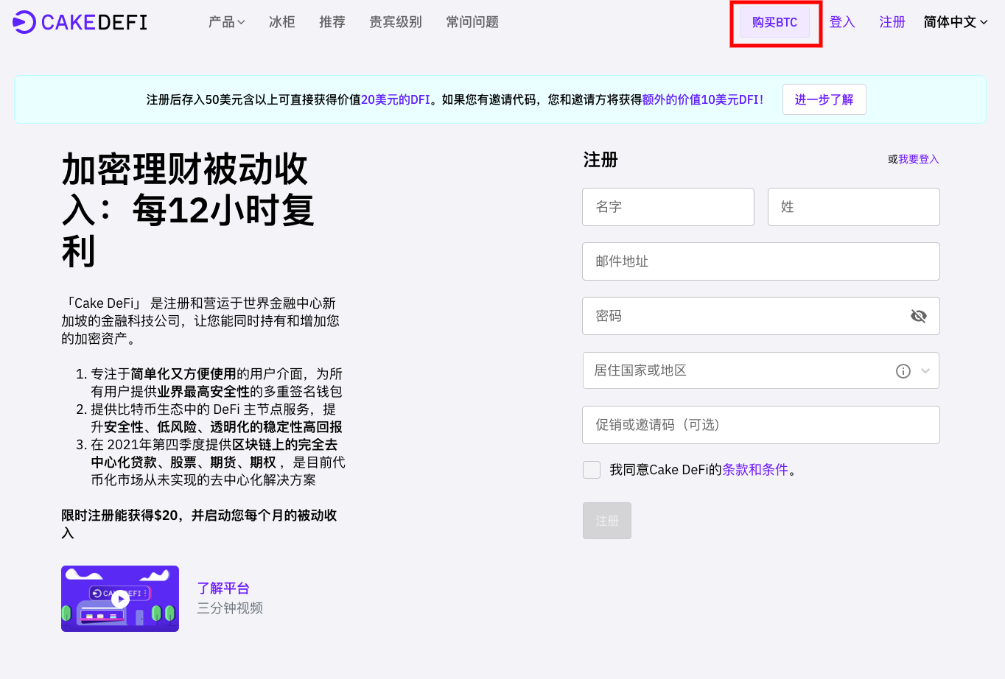1005x679 pixels.
Task: Click the 购买BTC button
Action: point(774,22)
